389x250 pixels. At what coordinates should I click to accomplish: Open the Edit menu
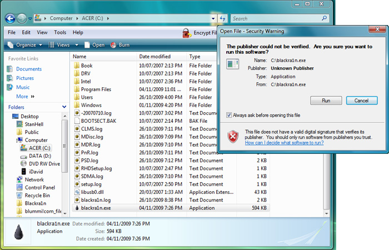pos(26,32)
